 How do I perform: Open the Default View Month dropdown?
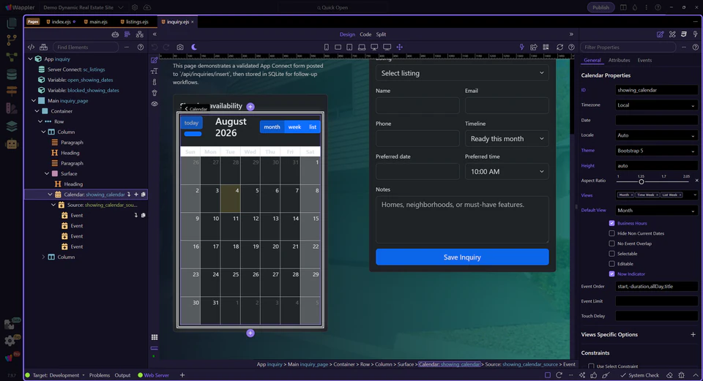(x=656, y=211)
